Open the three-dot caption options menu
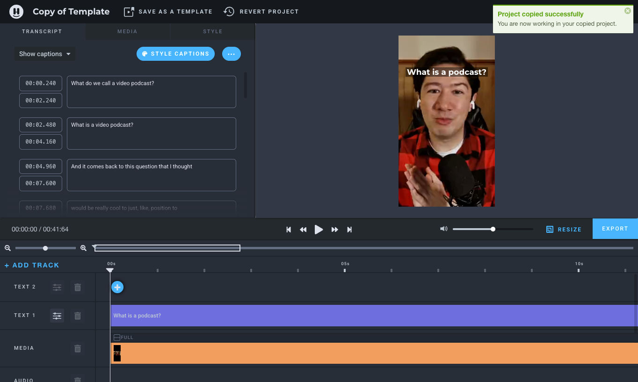 pyautogui.click(x=231, y=54)
